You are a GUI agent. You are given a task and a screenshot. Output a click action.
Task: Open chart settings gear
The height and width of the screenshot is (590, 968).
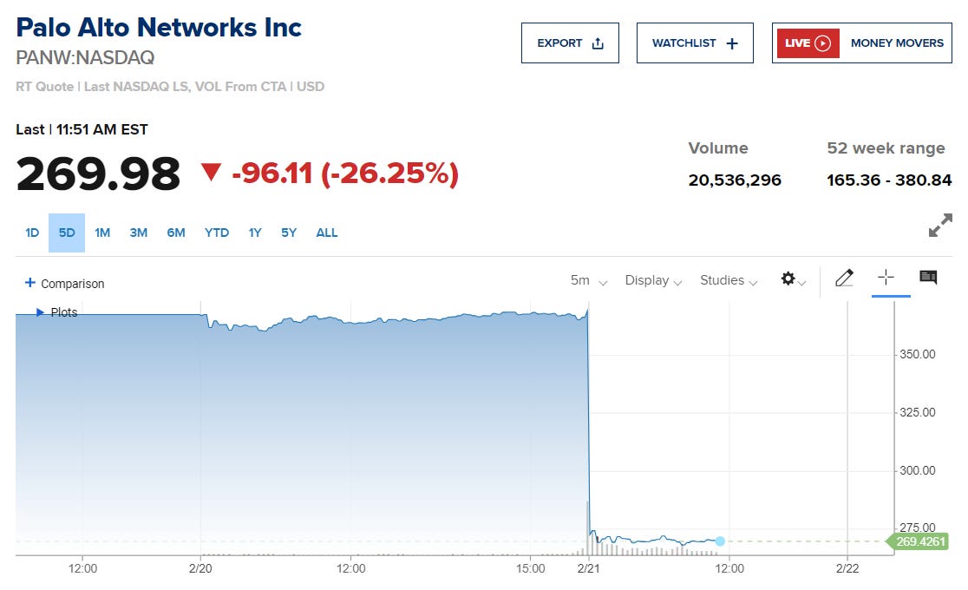click(788, 279)
